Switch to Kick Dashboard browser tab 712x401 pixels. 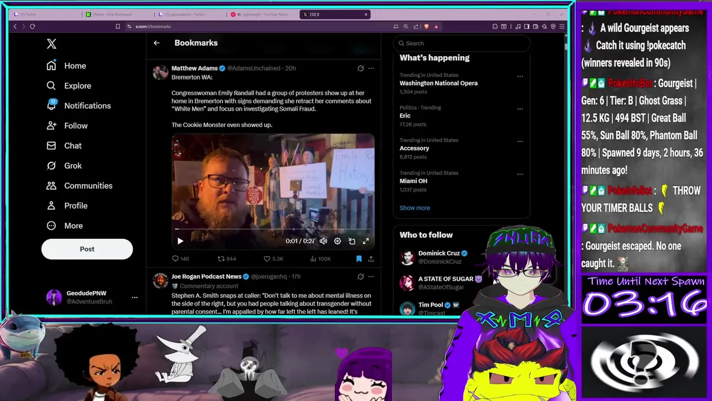(117, 14)
